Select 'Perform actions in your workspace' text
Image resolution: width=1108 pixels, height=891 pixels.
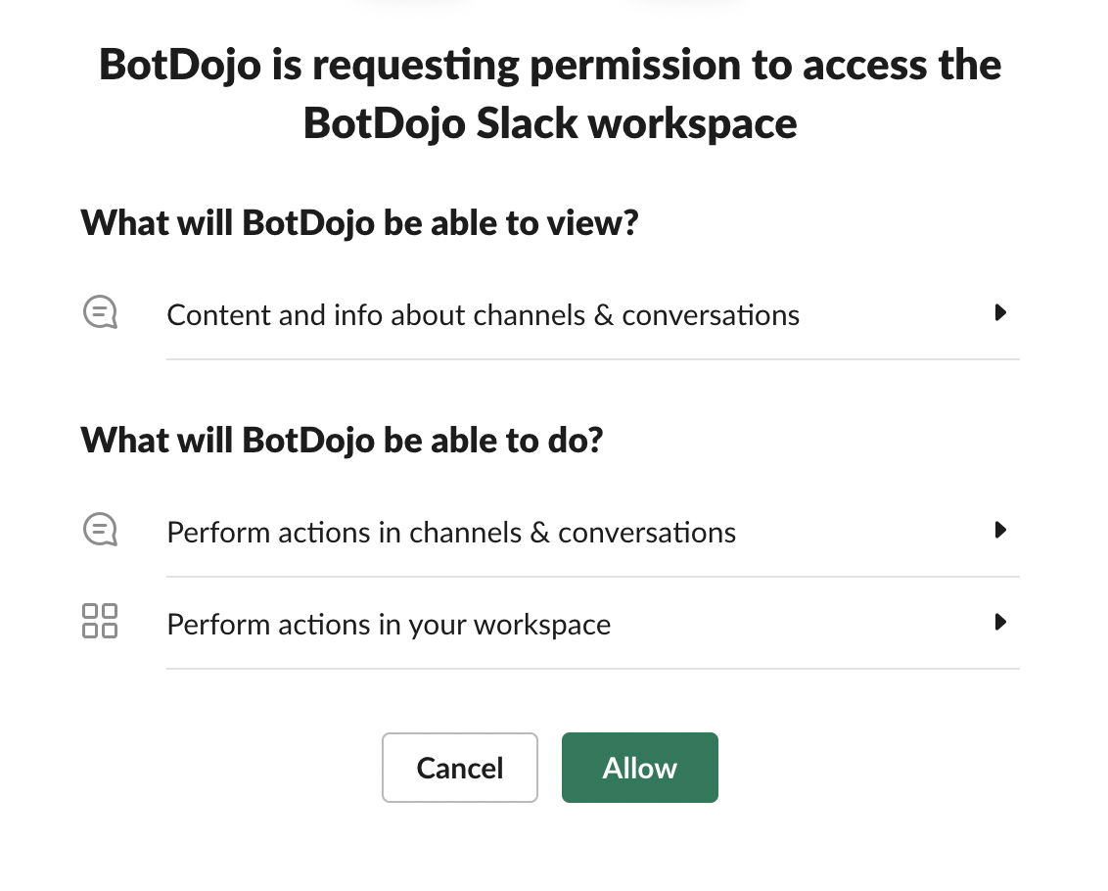[x=389, y=625]
